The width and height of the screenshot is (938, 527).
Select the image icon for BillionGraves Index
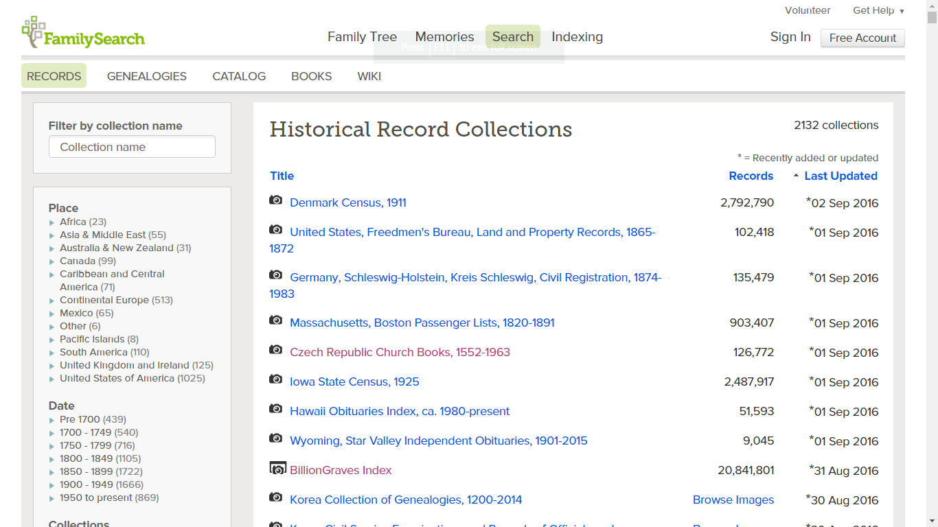[x=275, y=468]
